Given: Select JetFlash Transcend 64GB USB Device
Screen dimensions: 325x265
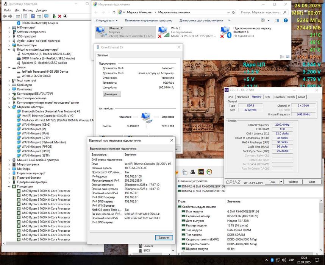Looking at the screenshot, I should click(x=45, y=72).
